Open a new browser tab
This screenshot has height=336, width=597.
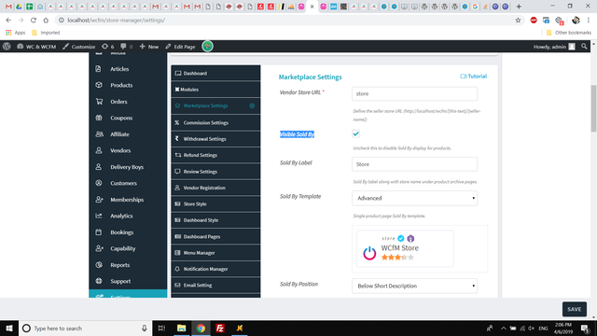tap(519, 7)
